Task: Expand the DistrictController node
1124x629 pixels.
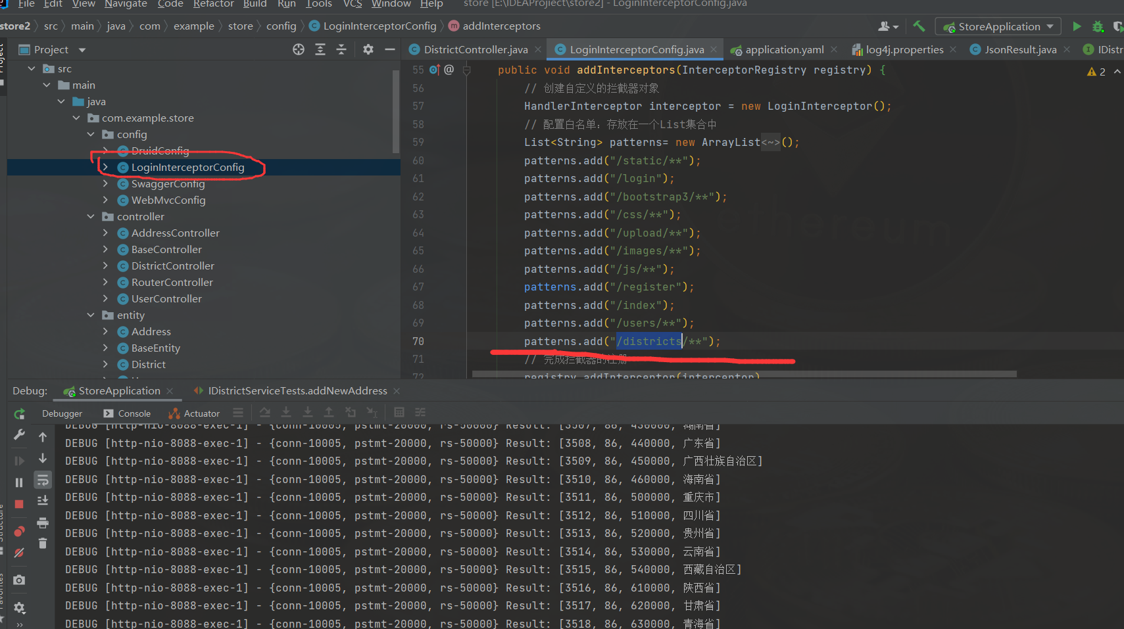Action: coord(105,266)
